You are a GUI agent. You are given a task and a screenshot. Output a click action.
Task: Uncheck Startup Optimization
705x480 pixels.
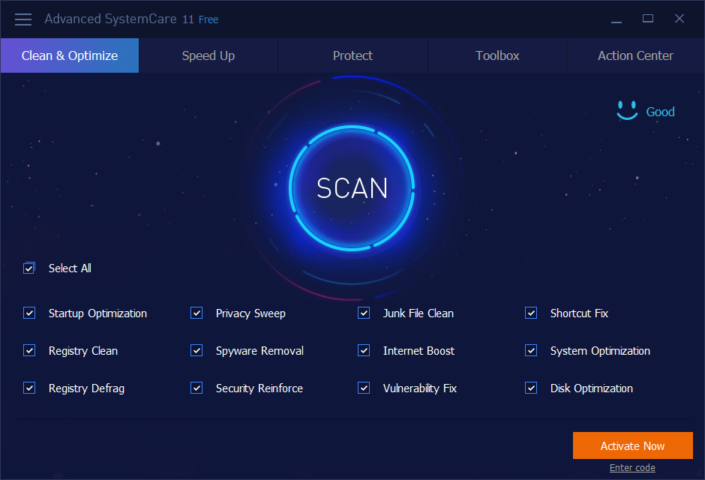(29, 313)
